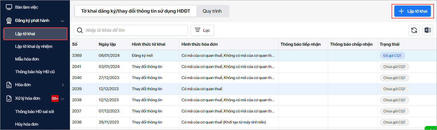
Task: Click Chưa gửi CQT badge for row 2039
Action: coord(394,89)
